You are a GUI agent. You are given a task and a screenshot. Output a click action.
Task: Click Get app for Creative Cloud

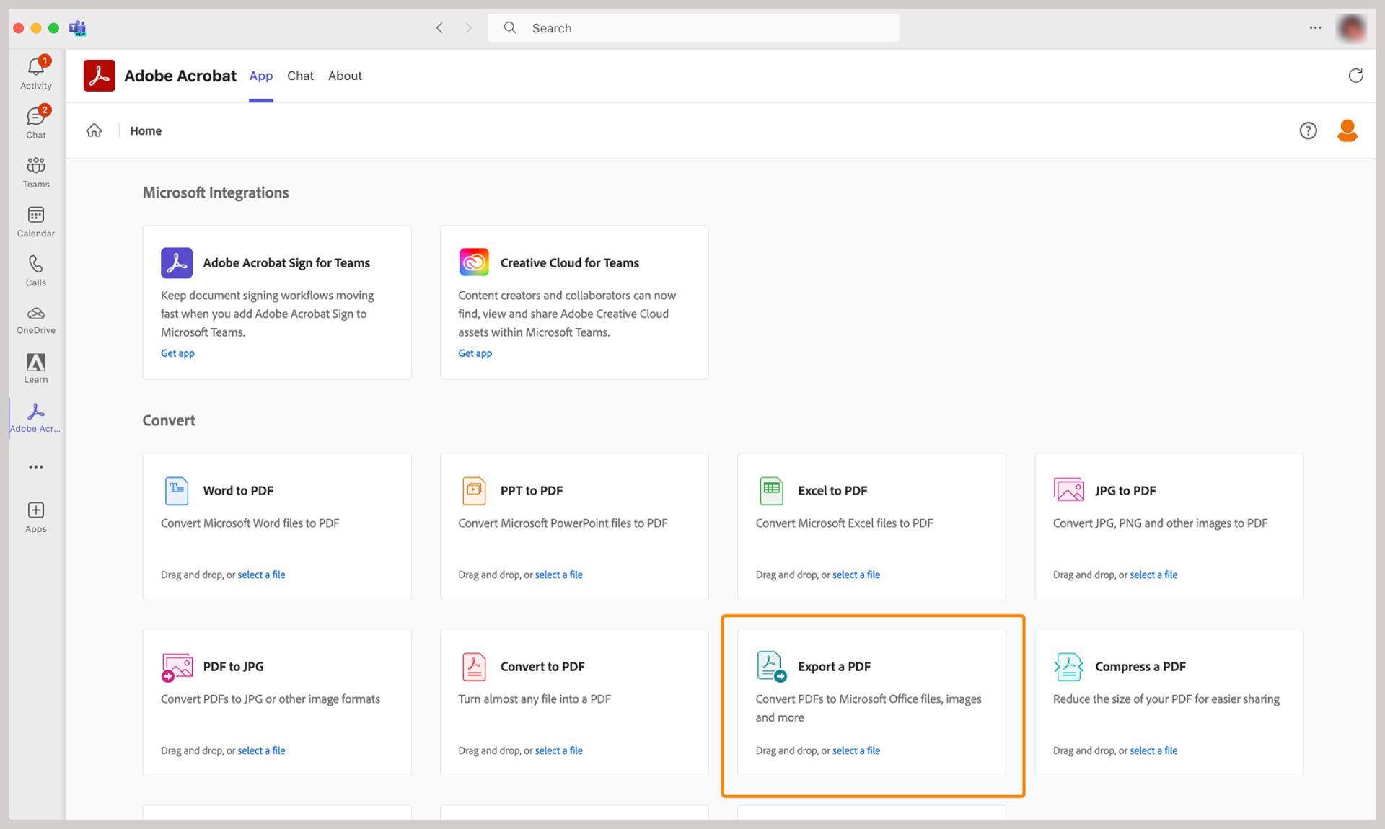(475, 353)
